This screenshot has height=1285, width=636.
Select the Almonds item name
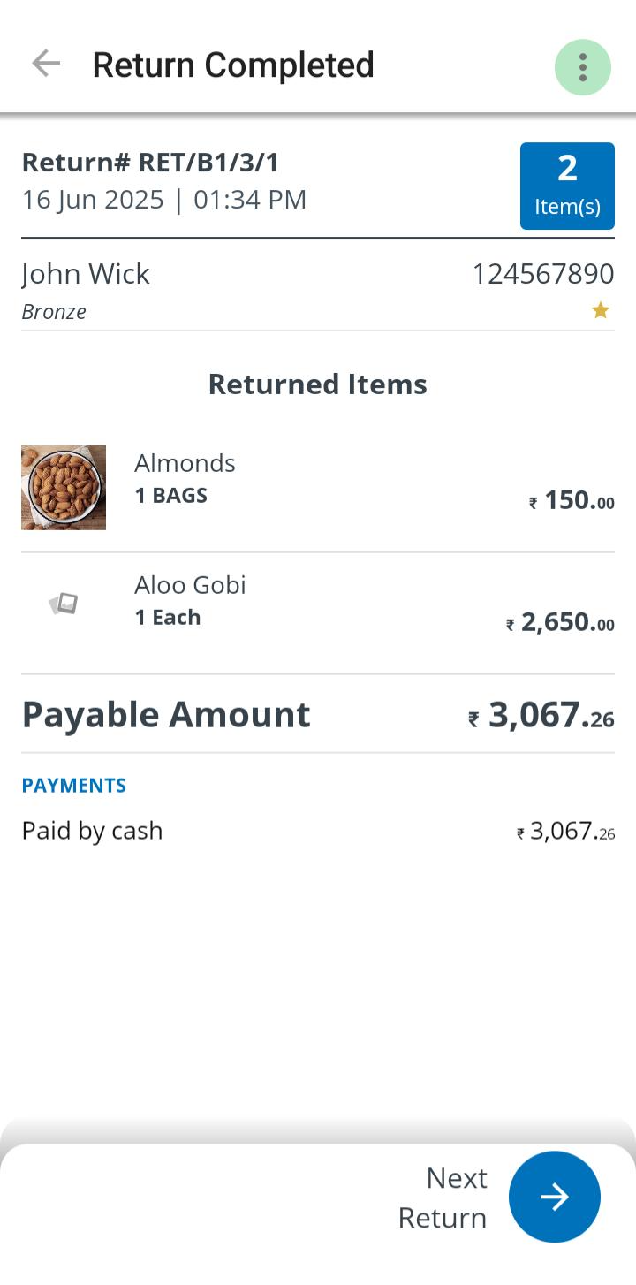[x=185, y=463]
